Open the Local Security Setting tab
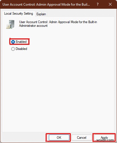117x143 pixels. [19, 14]
